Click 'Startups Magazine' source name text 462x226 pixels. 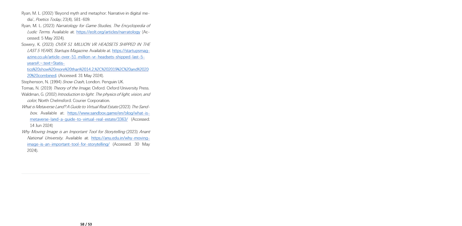pyautogui.click(x=71, y=51)
